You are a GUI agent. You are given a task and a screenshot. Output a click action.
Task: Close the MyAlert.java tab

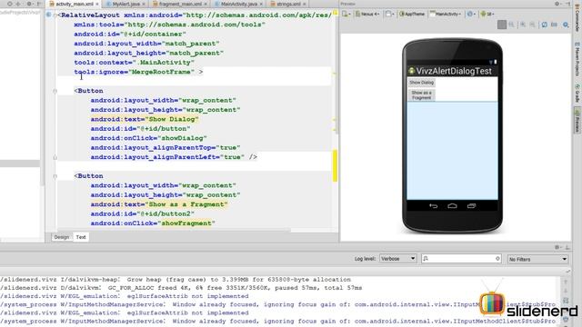click(x=144, y=4)
